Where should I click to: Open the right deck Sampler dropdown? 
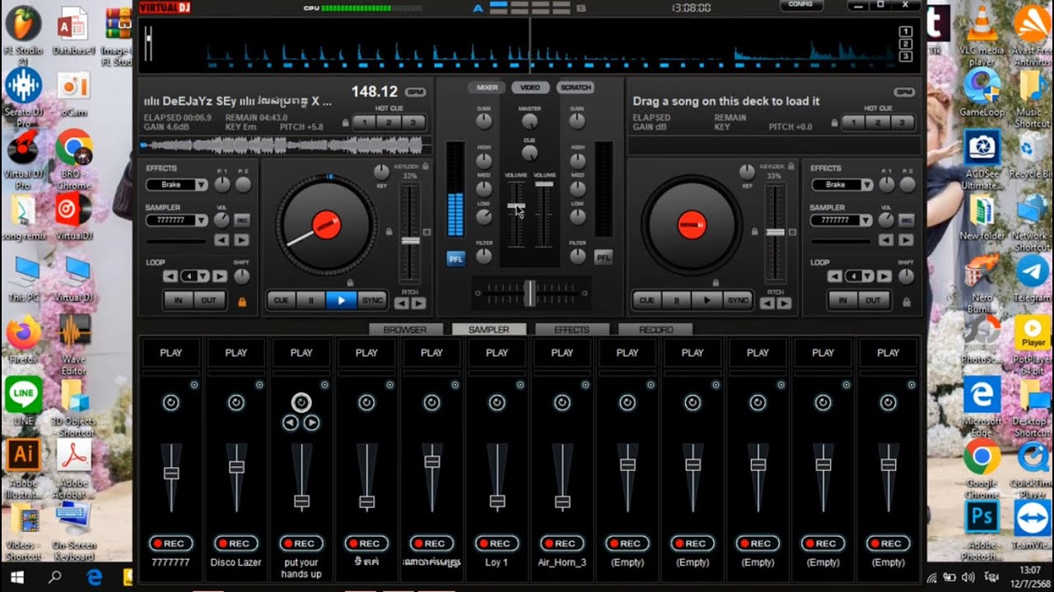[842, 220]
